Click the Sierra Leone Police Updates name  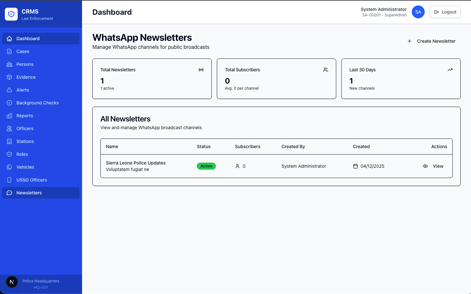[x=136, y=163]
